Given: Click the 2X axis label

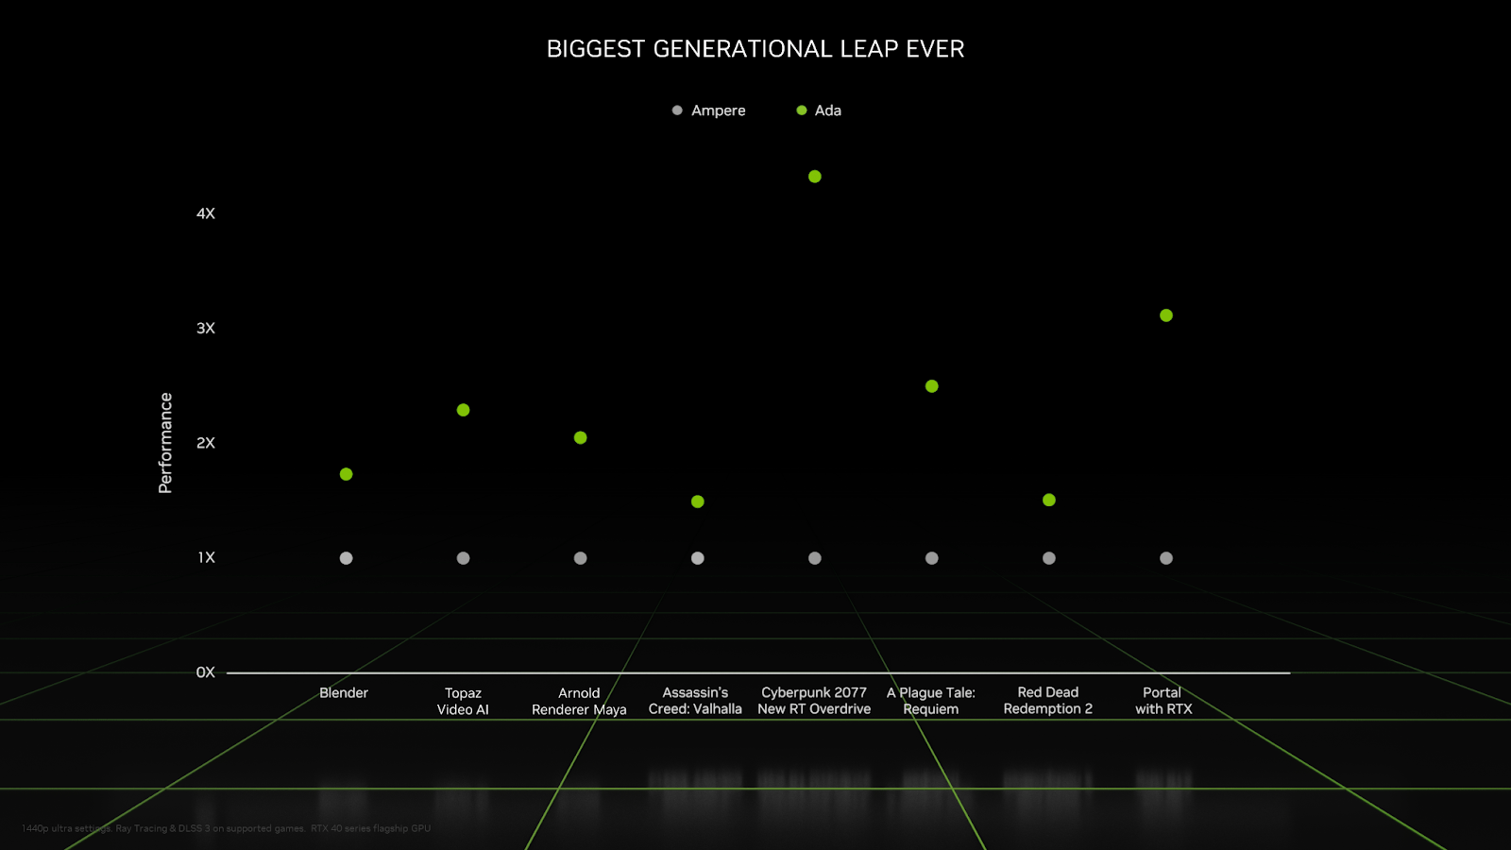Looking at the screenshot, I should click(206, 443).
